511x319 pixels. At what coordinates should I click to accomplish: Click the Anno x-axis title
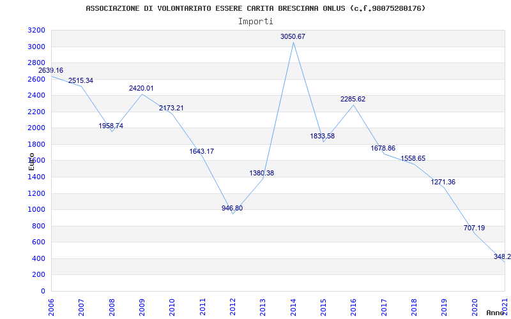(x=495, y=313)
